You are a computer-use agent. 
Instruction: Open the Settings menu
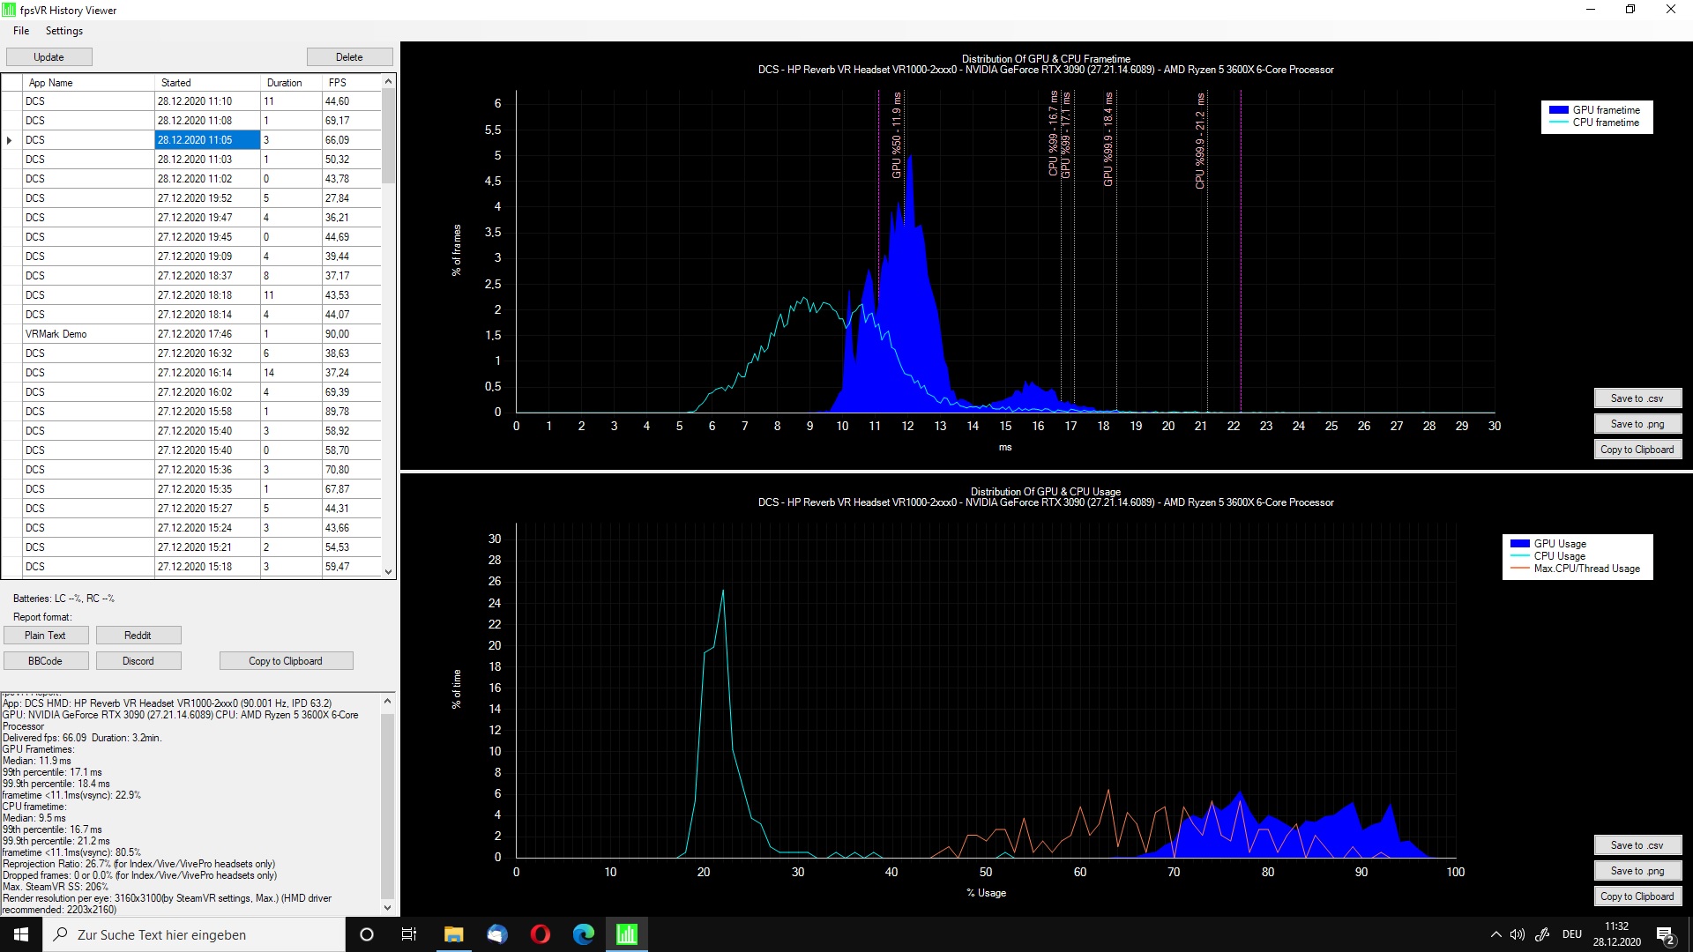(x=64, y=30)
